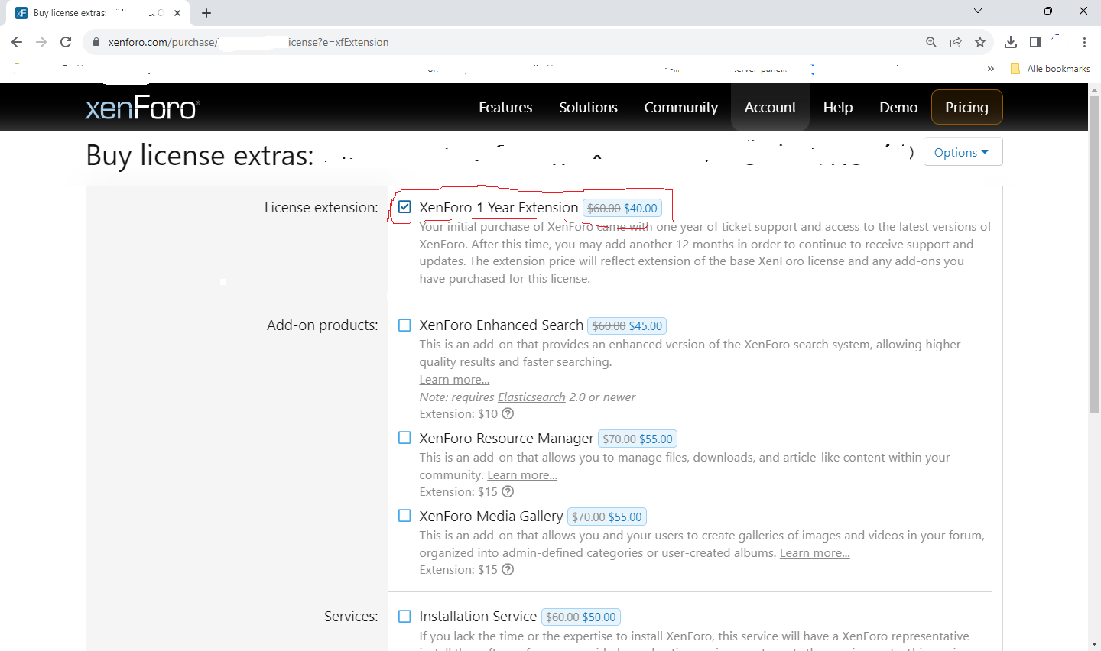Open the Elasticsearch link
Screen dimensions: 1101x651
coord(531,397)
